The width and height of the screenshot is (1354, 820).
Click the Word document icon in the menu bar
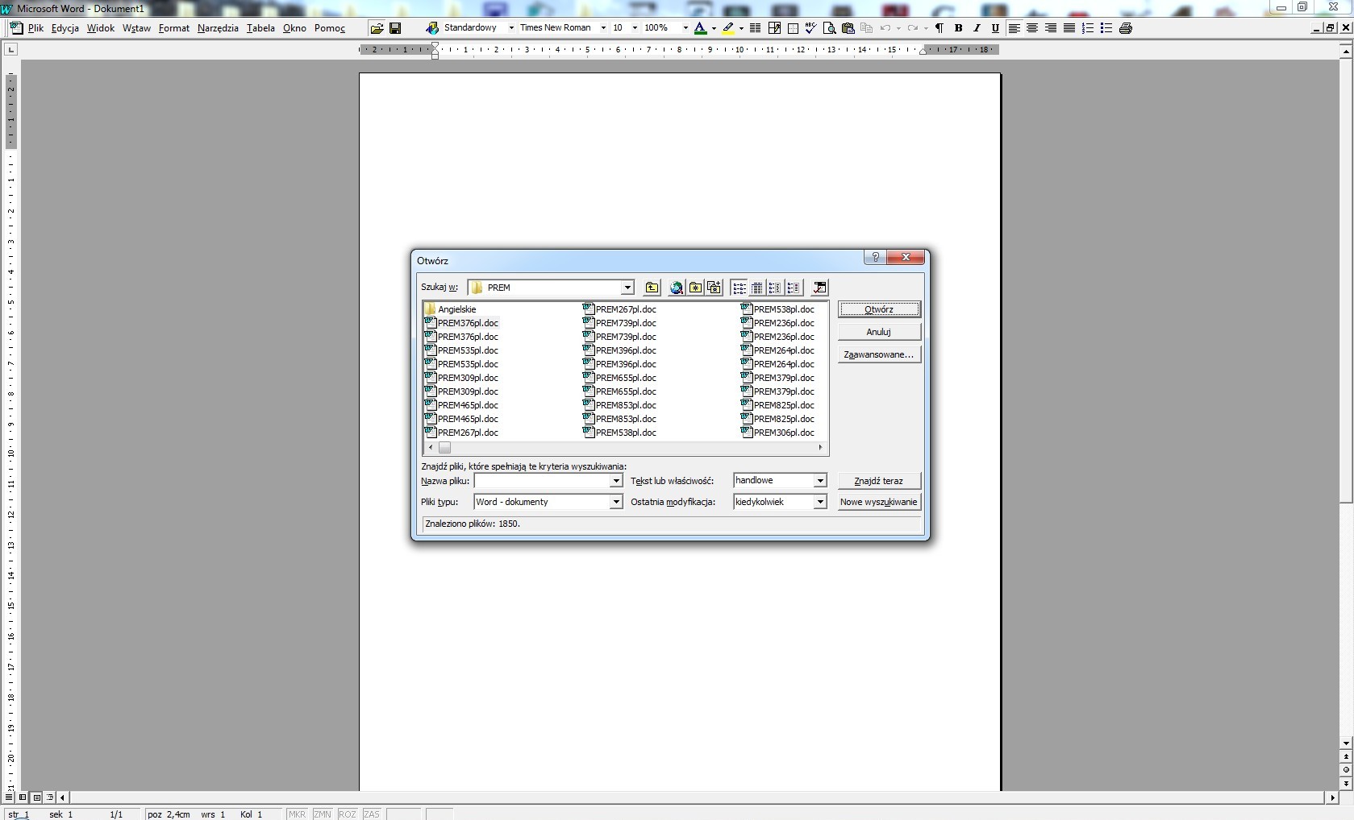pyautogui.click(x=16, y=28)
